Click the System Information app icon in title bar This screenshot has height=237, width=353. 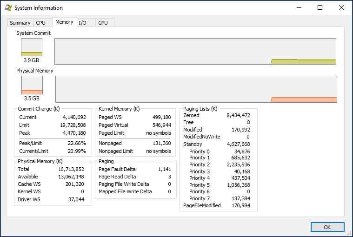pos(8,7)
